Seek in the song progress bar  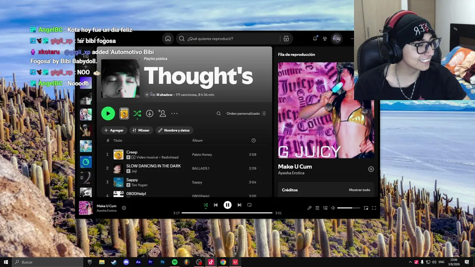227,213
